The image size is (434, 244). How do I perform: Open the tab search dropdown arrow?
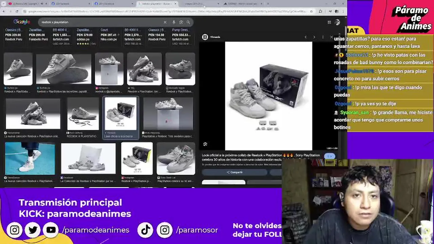pos(3,3)
